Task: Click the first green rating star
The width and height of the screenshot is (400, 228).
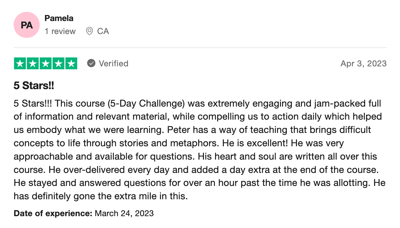Action: [20, 64]
